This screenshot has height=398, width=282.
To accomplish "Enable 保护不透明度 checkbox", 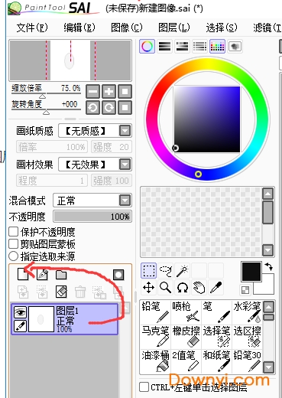I will tap(13, 232).
